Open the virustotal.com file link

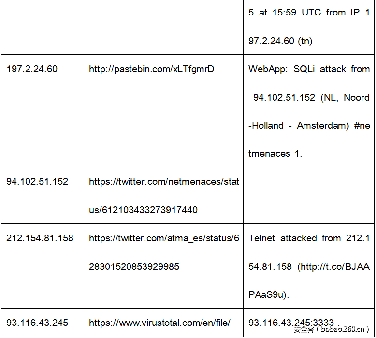coord(159,323)
